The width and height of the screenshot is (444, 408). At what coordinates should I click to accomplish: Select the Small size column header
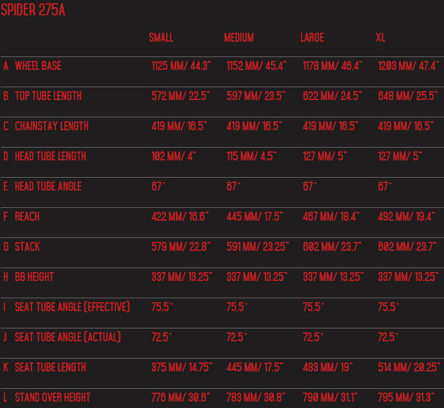[x=161, y=38]
